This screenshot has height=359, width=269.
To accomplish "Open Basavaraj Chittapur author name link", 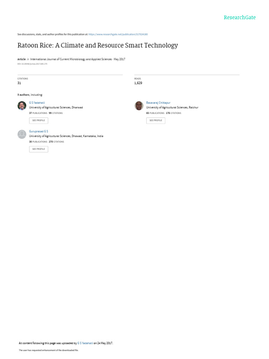I will (158, 103).
